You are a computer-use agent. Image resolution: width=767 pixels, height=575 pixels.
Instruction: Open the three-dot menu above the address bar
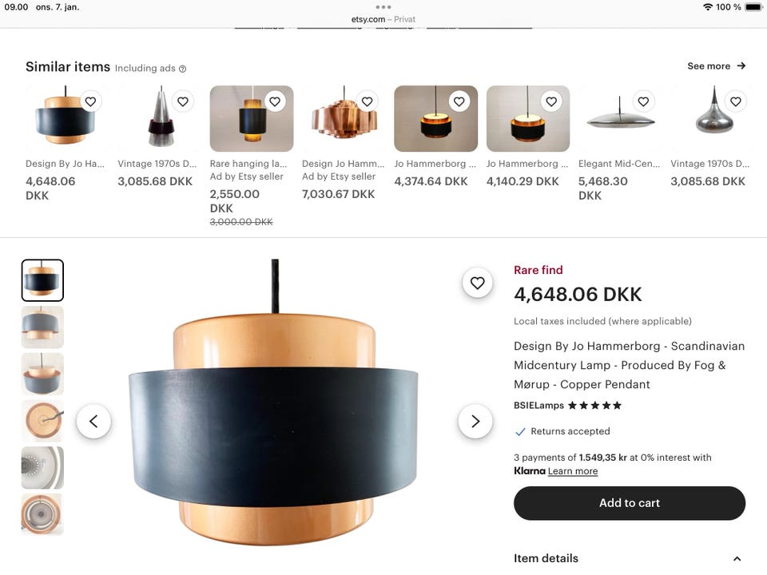coord(383,7)
